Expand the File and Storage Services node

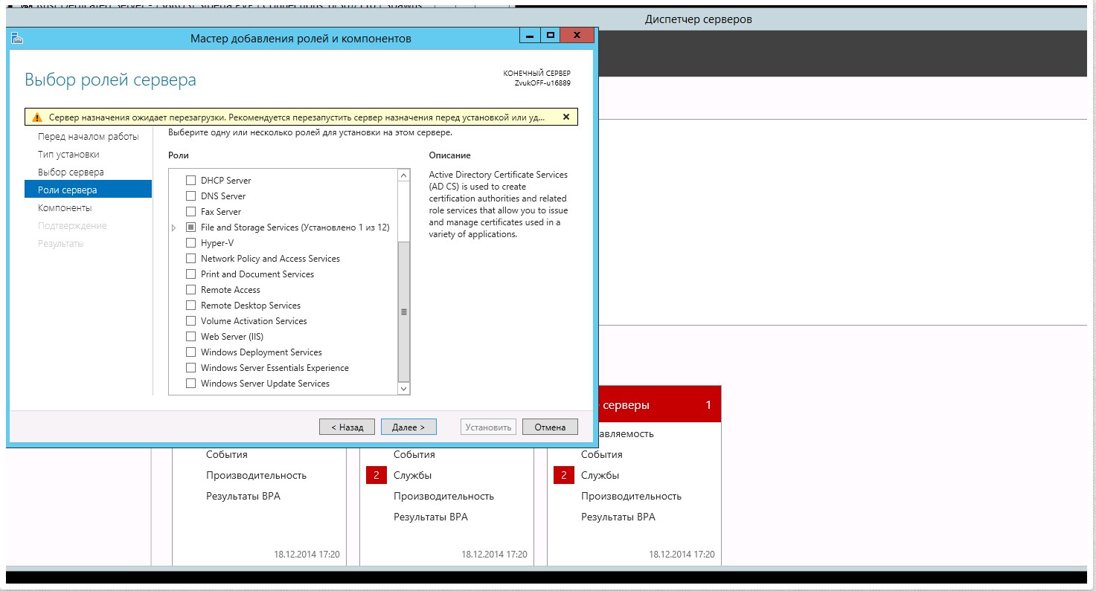click(174, 227)
